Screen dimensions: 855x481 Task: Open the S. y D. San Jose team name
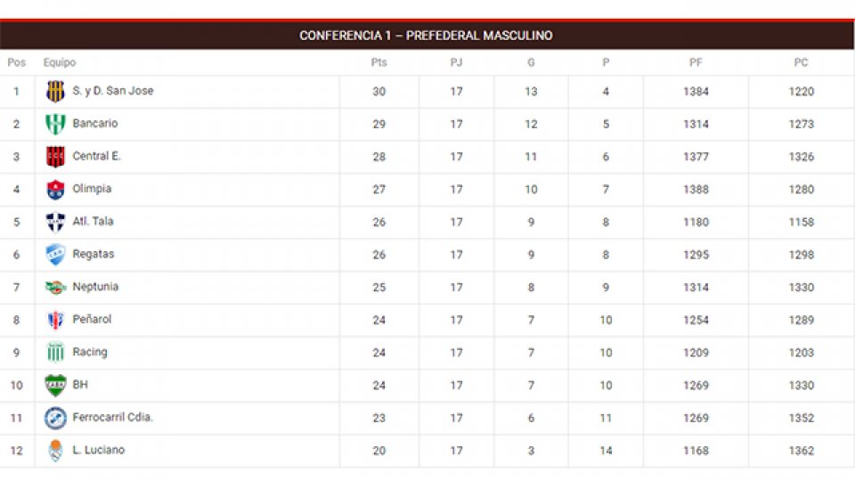pyautogui.click(x=112, y=91)
